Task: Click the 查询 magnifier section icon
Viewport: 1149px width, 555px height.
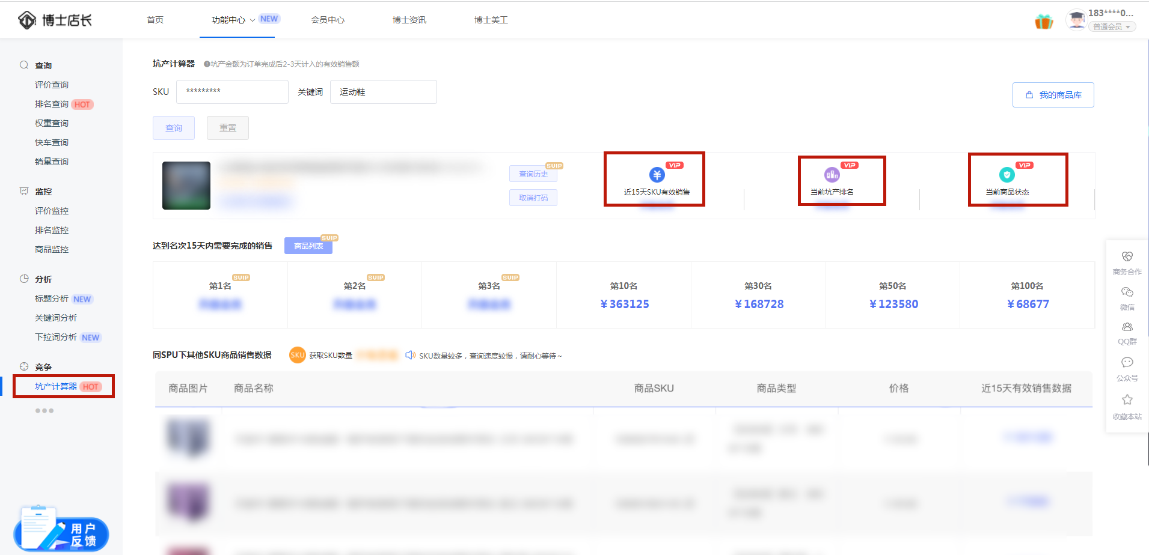Action: pyautogui.click(x=24, y=65)
